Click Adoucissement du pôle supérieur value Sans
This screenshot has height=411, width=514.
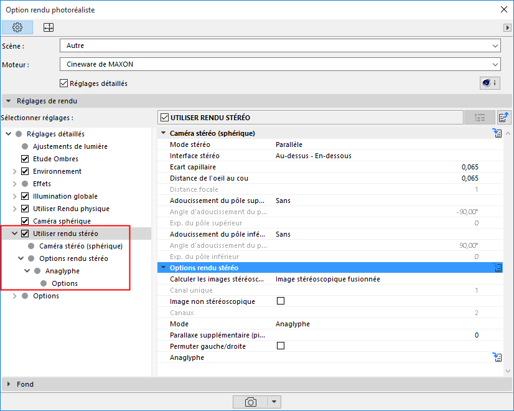pyautogui.click(x=283, y=201)
